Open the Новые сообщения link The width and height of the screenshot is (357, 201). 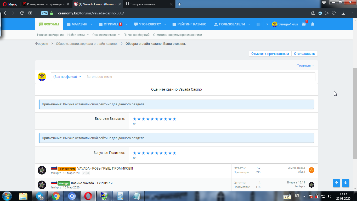pos(50,35)
